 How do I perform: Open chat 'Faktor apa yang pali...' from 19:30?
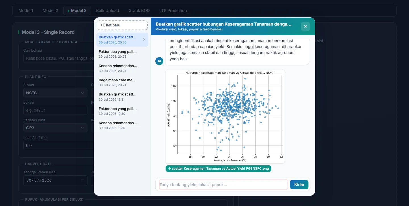click(x=122, y=111)
